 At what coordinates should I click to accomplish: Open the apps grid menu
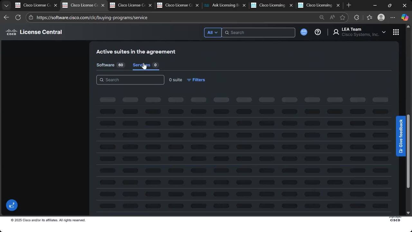click(396, 32)
